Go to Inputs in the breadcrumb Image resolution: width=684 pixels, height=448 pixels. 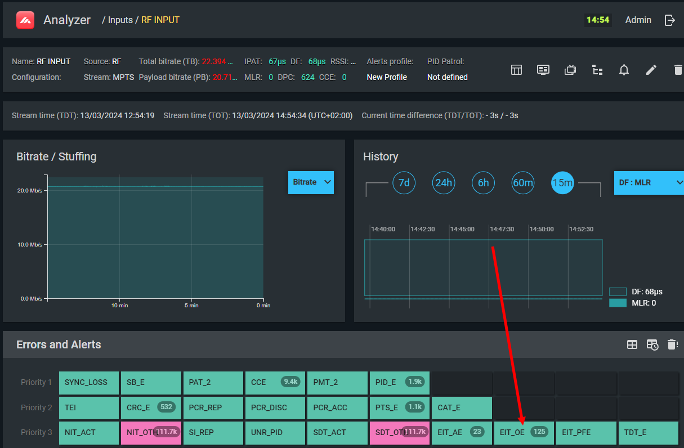tap(120, 20)
